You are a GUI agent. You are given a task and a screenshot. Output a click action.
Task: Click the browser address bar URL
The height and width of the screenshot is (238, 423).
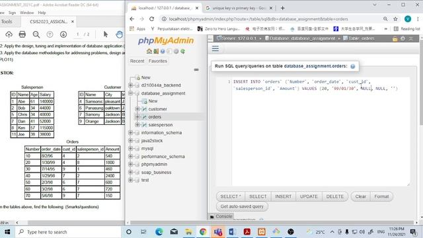pyautogui.click(x=258, y=19)
